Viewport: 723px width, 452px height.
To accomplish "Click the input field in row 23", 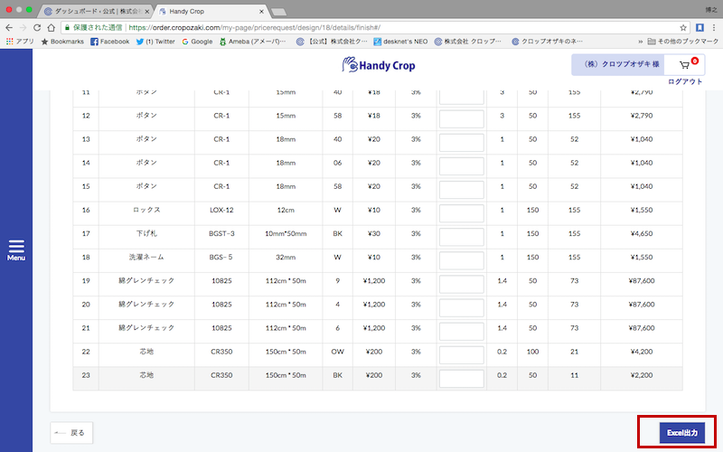I will pos(462,378).
